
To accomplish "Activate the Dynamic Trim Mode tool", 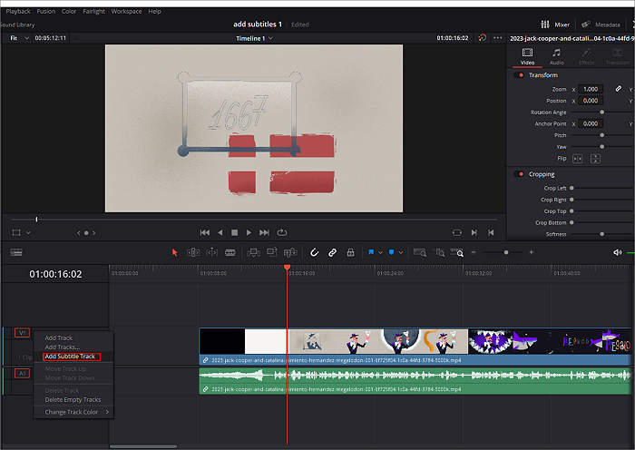I will pos(211,252).
